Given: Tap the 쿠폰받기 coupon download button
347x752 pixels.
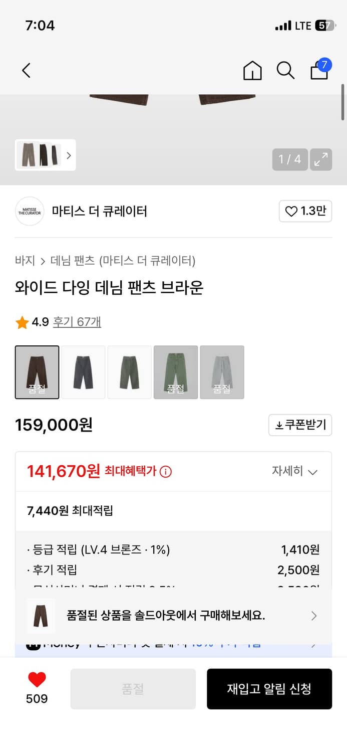Looking at the screenshot, I should [x=300, y=425].
